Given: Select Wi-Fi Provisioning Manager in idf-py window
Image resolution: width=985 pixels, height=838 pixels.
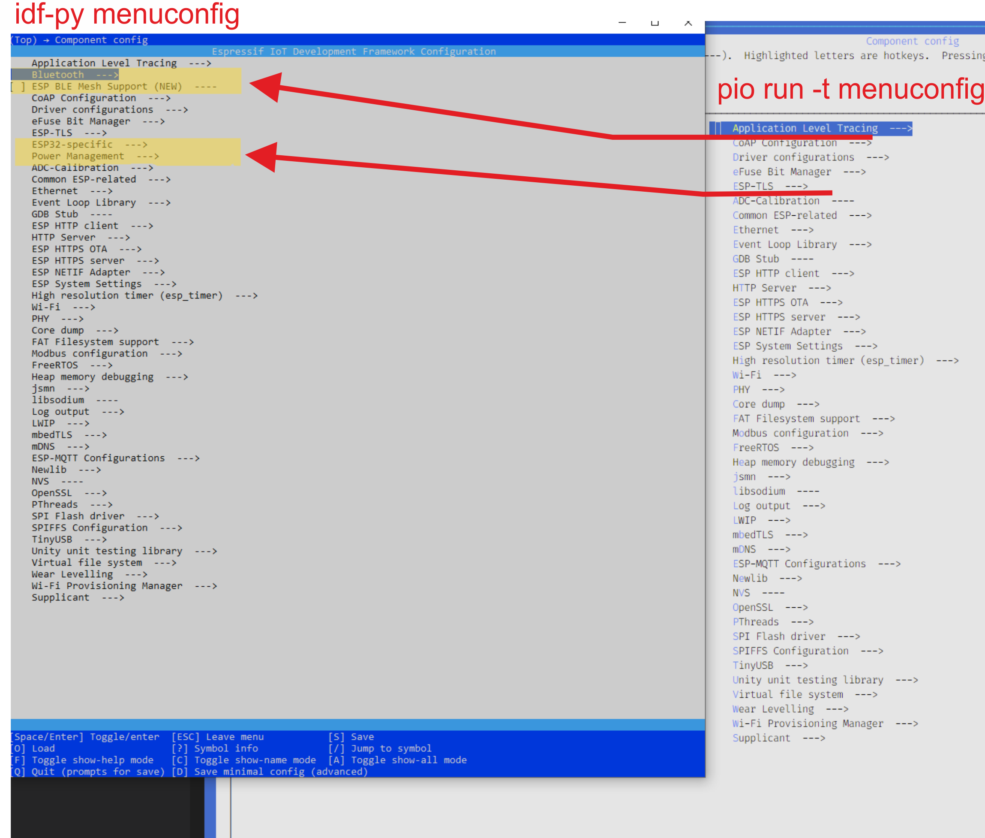Looking at the screenshot, I should click(124, 586).
